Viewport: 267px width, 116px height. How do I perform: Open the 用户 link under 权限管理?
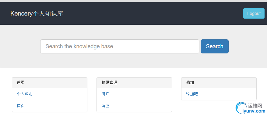point(105,94)
